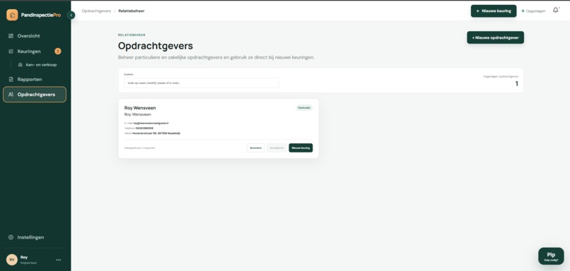Click the saved opdrachtgevers count 1
Viewport: 570px width, 271px height.
[x=516, y=84]
